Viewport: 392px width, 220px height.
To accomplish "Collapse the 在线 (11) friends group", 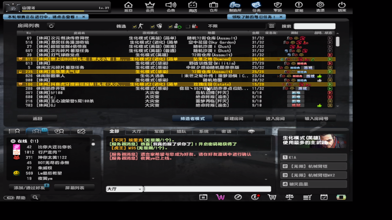I will [13, 141].
